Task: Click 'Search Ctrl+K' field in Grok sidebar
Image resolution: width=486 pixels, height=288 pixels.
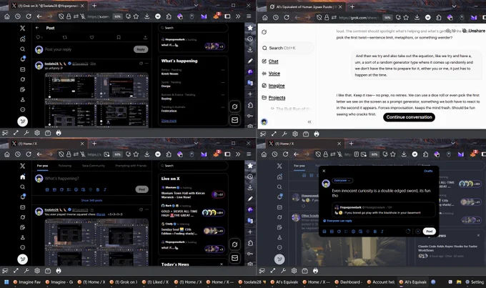Action: tap(287, 48)
